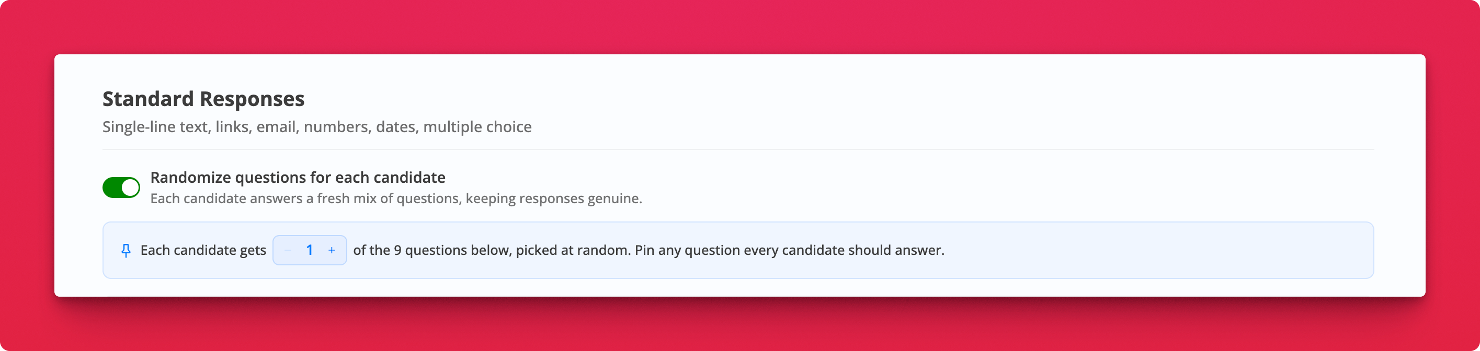Viewport: 1480px width, 351px height.
Task: Decrease question count with the minus button
Action: point(288,250)
